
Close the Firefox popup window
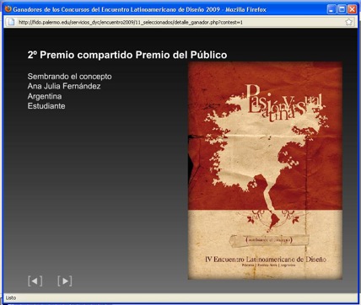pyautogui.click(x=352, y=9)
